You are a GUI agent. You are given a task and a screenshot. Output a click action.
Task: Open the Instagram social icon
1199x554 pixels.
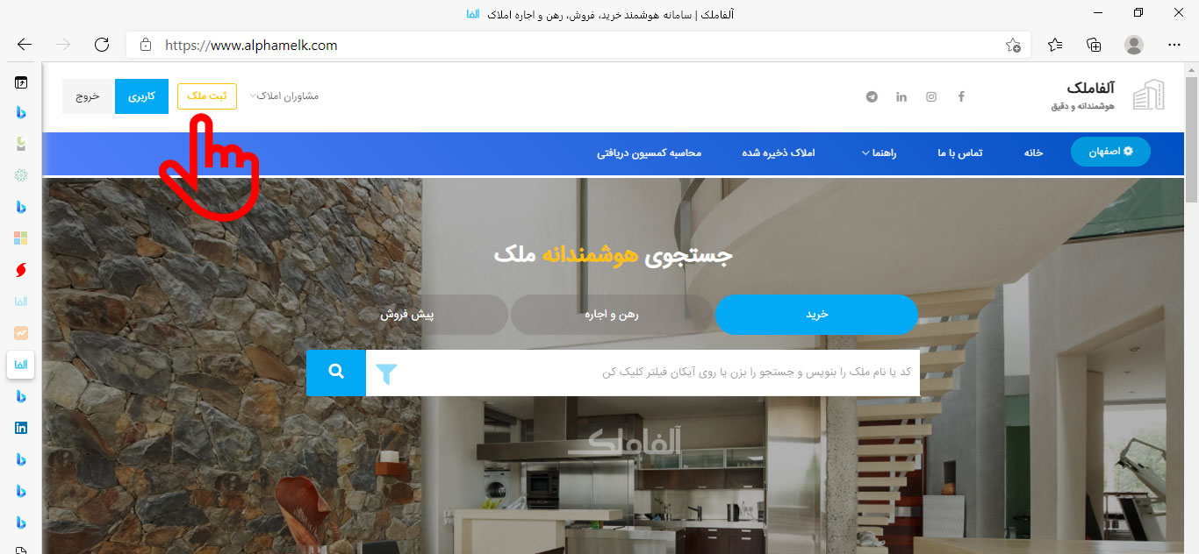(931, 97)
